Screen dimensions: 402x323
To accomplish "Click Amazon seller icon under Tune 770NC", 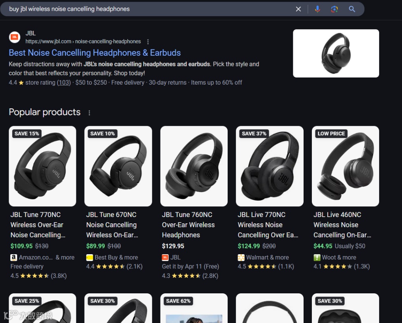I will [13, 257].
